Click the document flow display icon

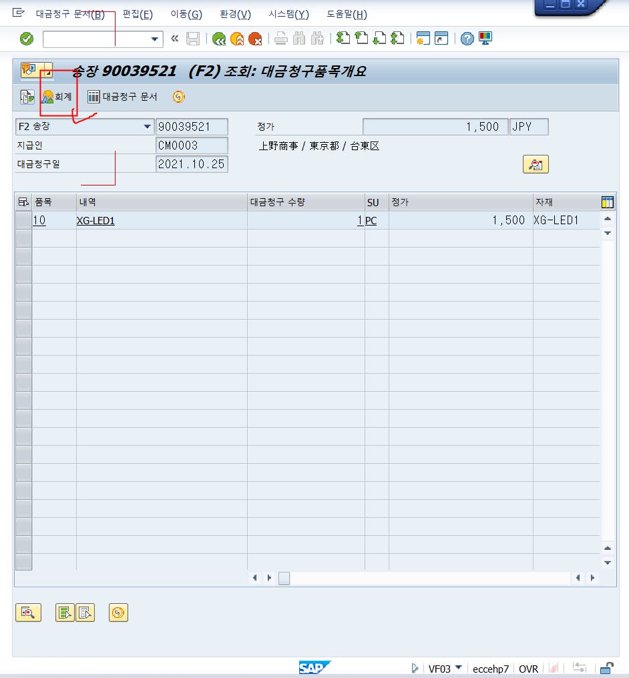[x=27, y=97]
